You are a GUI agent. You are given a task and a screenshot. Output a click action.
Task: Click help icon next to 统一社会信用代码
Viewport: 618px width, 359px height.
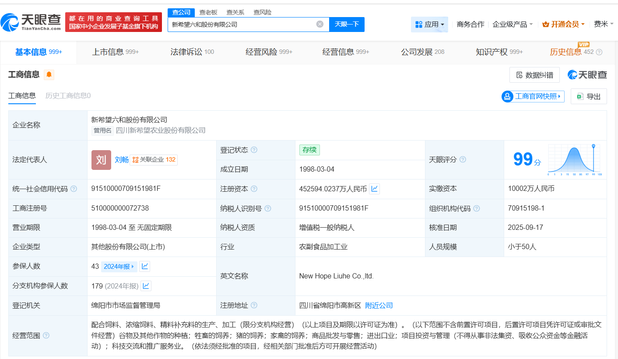74,189
